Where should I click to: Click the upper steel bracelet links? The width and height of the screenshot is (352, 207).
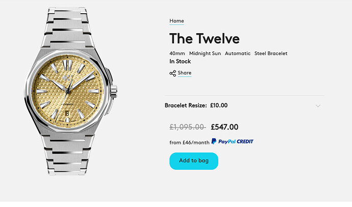67,28
